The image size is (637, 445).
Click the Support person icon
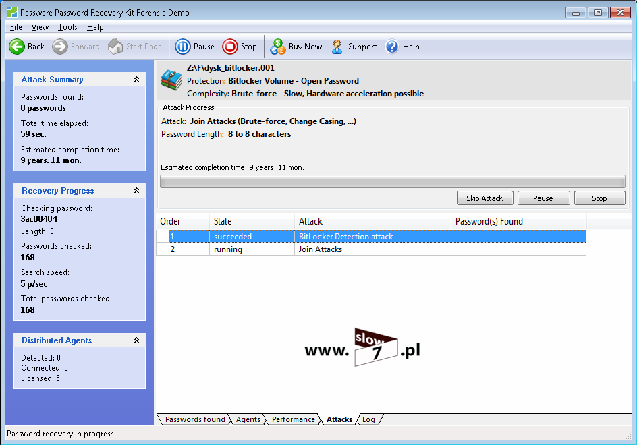click(337, 47)
